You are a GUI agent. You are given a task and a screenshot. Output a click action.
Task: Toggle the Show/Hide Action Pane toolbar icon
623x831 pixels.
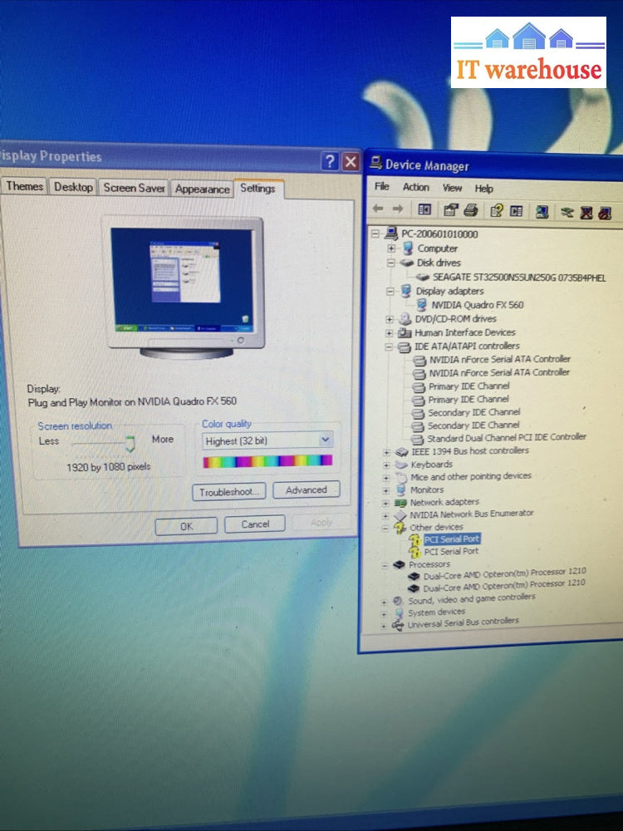(x=517, y=211)
